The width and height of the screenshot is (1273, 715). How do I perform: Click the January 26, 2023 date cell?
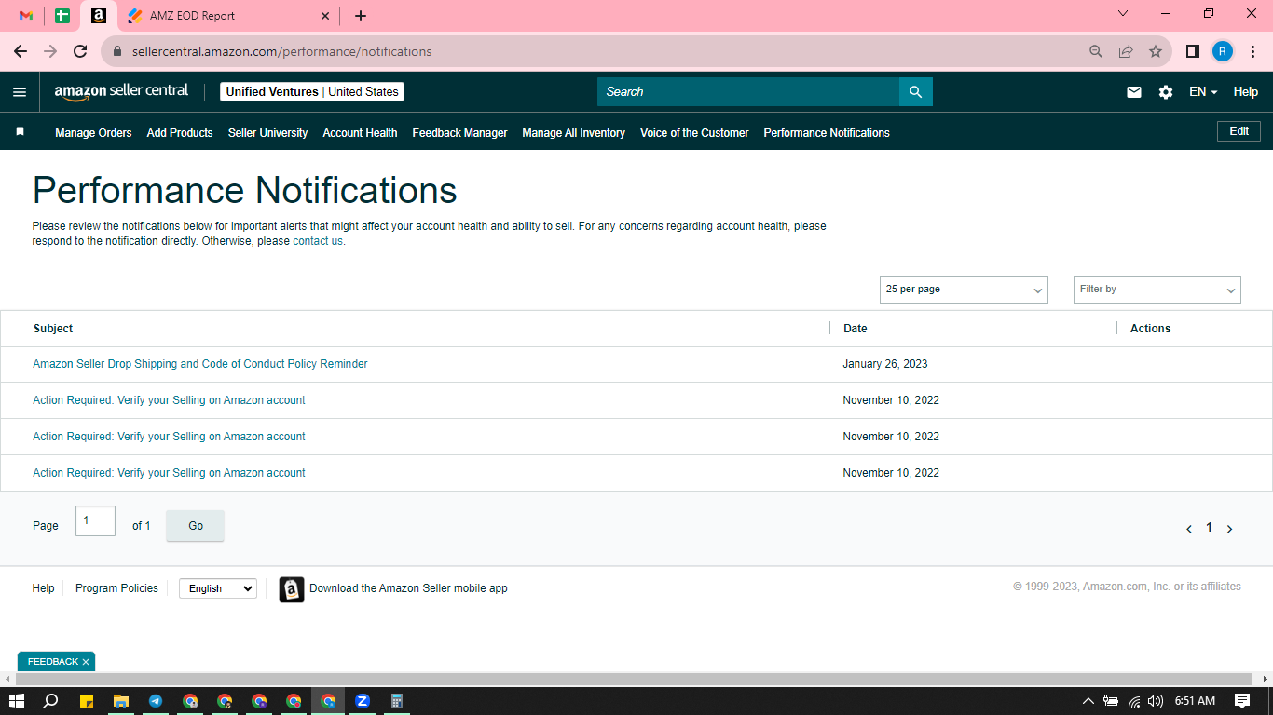click(x=885, y=364)
